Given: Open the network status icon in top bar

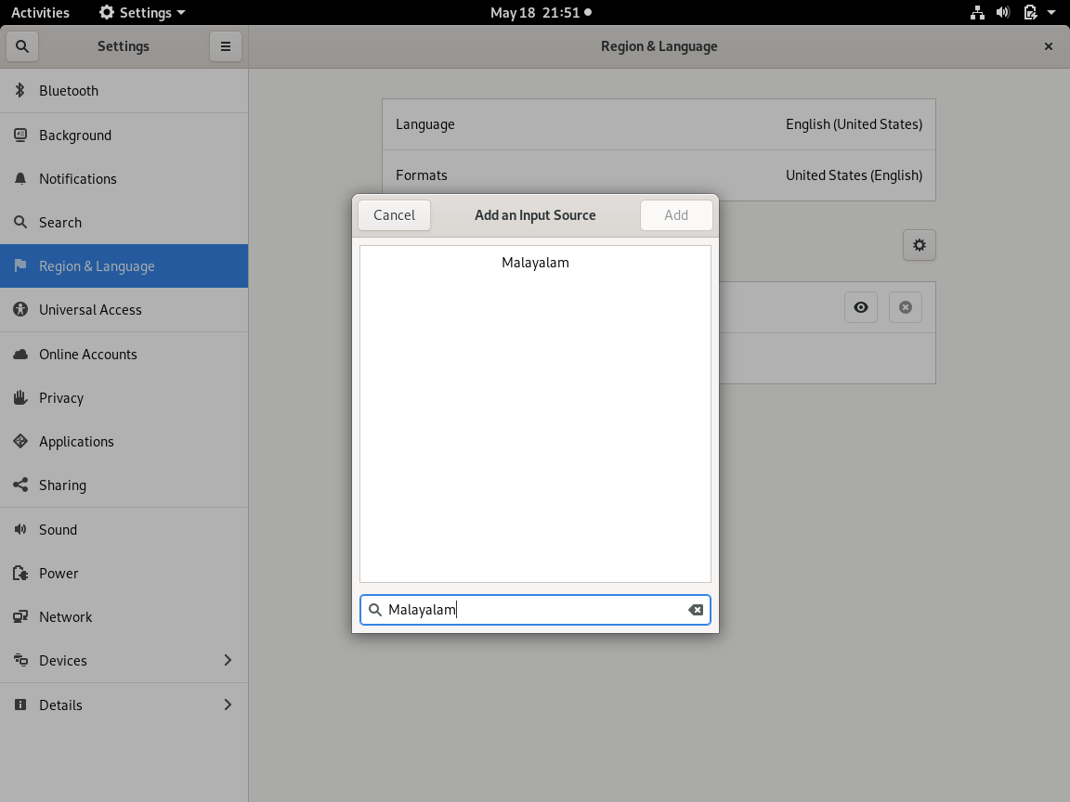Looking at the screenshot, I should point(977,13).
